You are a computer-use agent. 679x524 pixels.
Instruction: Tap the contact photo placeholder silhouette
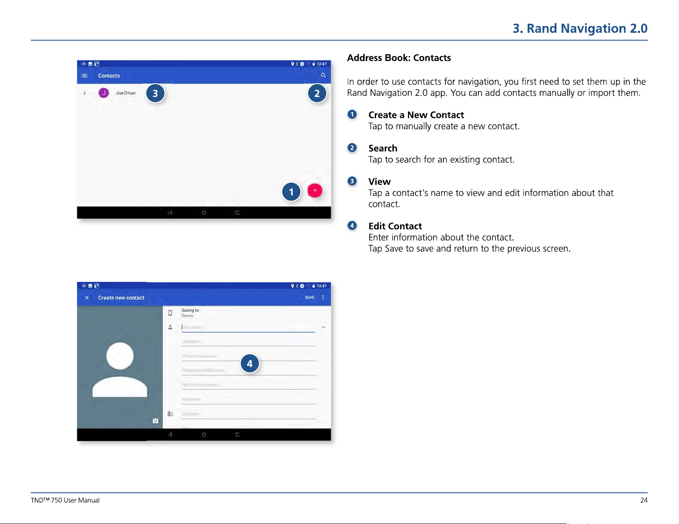click(120, 370)
